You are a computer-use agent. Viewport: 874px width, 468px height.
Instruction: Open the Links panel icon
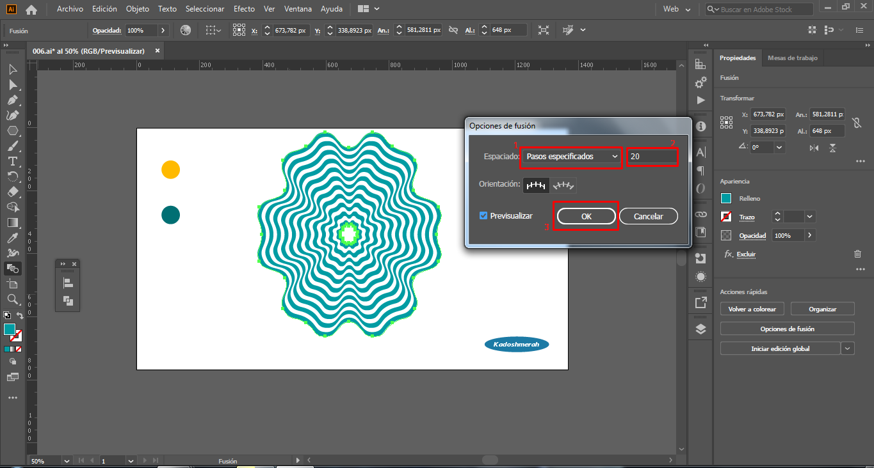700,214
